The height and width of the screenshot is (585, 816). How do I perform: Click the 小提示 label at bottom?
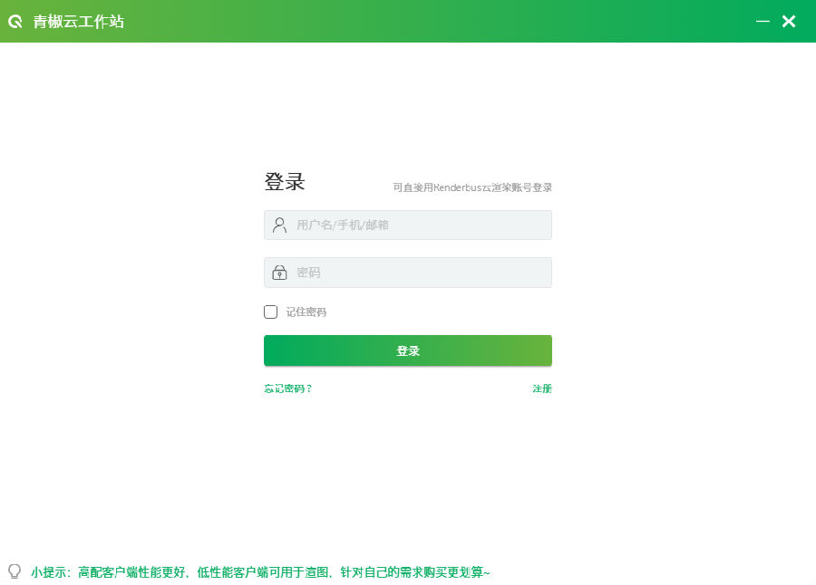46,572
